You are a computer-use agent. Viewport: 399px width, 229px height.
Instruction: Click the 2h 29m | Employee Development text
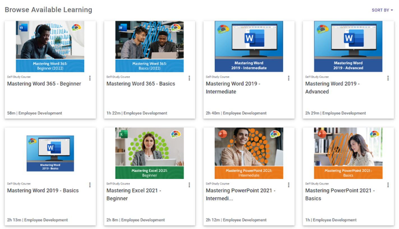pyautogui.click(x=336, y=113)
